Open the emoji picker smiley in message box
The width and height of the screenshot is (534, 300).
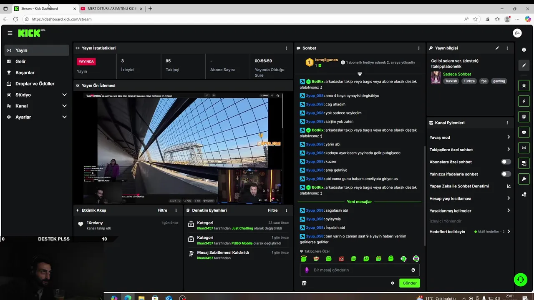point(413,270)
